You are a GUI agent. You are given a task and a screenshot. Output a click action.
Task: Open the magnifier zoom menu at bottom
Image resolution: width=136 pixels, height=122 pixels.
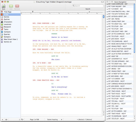pos(22,119)
